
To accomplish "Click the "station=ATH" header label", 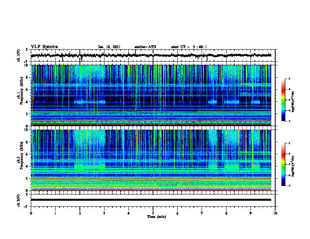I will pyautogui.click(x=145, y=47).
